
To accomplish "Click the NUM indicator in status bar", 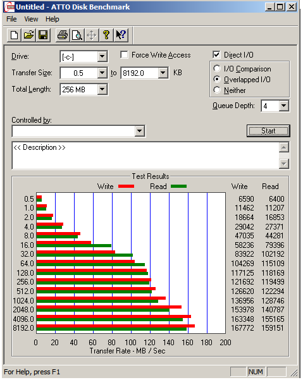I will 256,372.
